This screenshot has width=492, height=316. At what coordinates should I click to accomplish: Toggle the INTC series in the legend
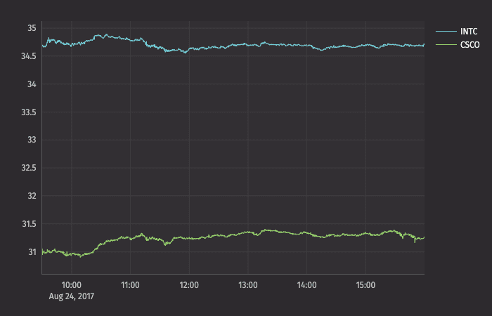(x=469, y=32)
